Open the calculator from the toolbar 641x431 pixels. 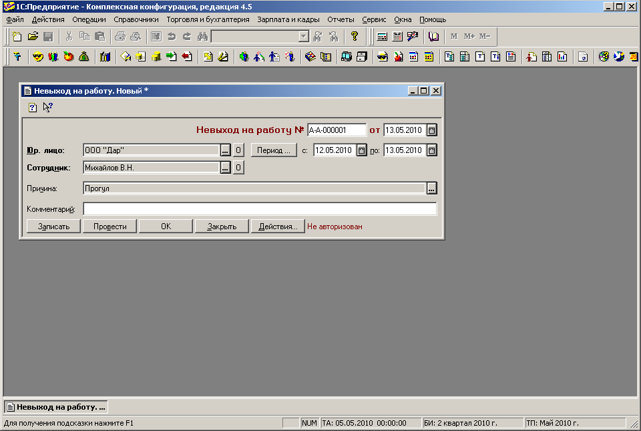pos(382,37)
